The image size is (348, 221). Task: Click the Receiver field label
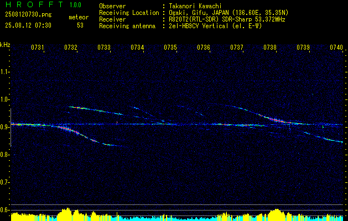tap(112, 19)
